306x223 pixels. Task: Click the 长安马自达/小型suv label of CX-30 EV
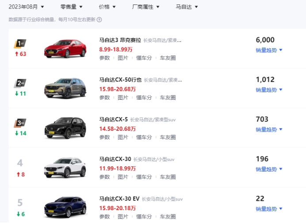click(x=162, y=199)
